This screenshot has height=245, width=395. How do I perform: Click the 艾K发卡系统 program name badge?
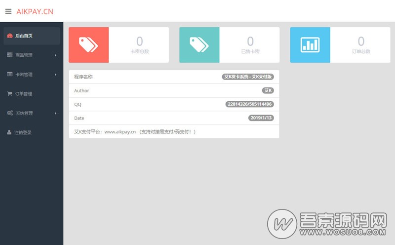point(248,77)
